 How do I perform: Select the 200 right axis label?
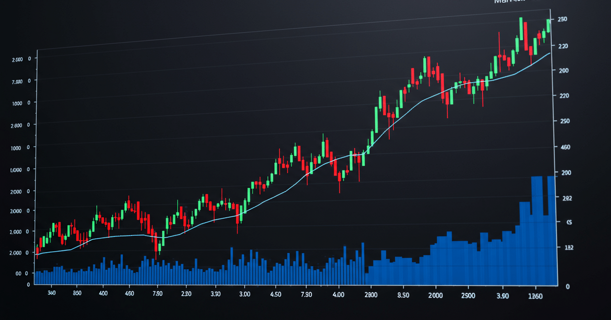click(567, 173)
